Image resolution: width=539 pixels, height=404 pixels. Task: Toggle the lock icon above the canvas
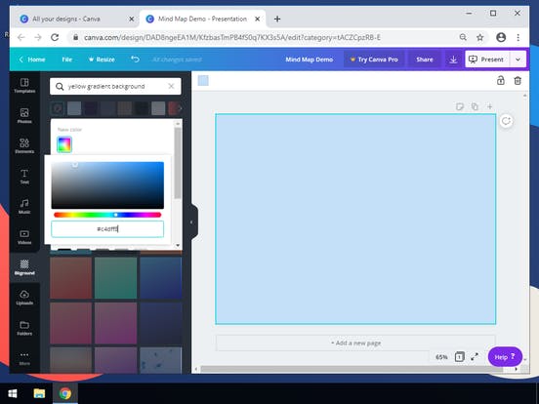pyautogui.click(x=501, y=81)
